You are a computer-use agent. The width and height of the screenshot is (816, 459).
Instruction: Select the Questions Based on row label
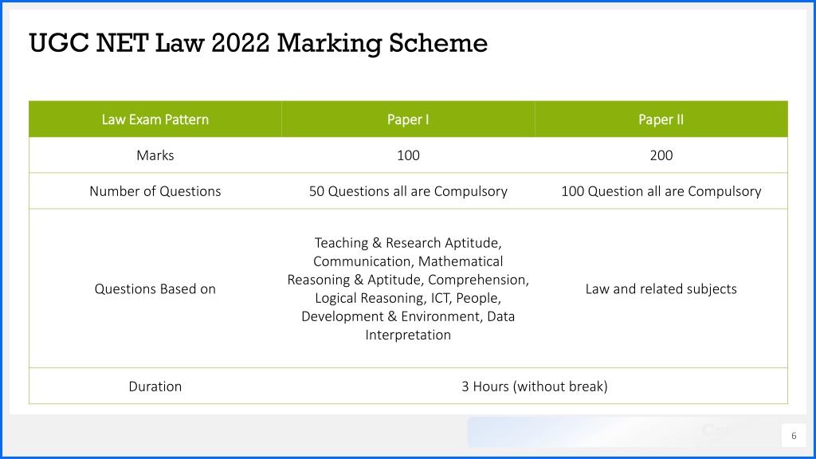pyautogui.click(x=155, y=288)
